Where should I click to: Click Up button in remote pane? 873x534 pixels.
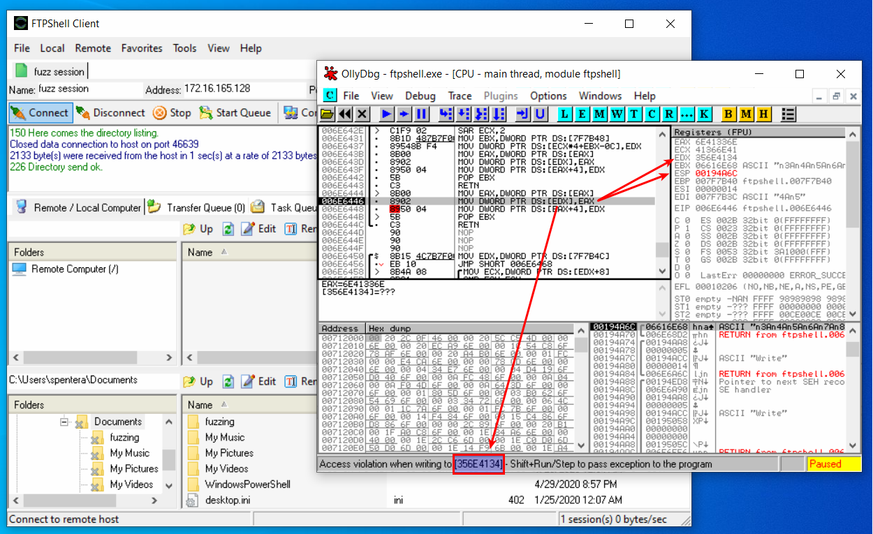[198, 229]
